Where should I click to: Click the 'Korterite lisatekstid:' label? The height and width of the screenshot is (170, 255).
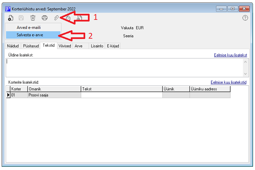[x=23, y=82]
